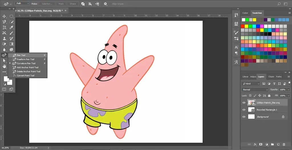Toggle lock transparent pixels
This screenshot has height=150, width=292.
(x=250, y=96)
